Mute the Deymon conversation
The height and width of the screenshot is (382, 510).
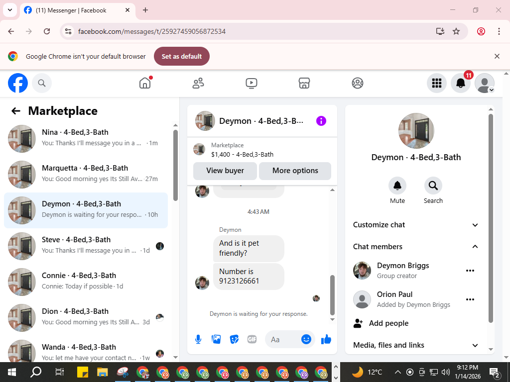coord(397,186)
